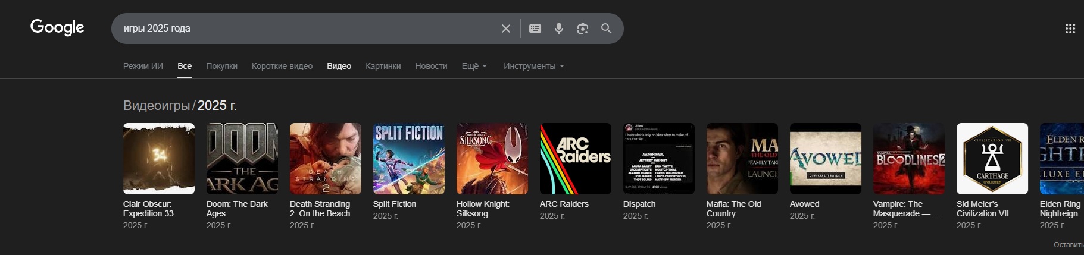Open search by image camera icon
The width and height of the screenshot is (1084, 255).
[583, 29]
